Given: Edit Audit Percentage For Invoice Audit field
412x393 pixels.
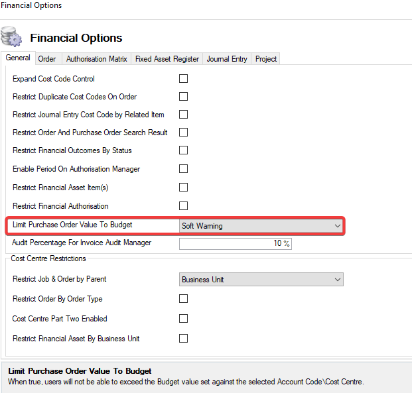Looking at the screenshot, I should coord(236,244).
